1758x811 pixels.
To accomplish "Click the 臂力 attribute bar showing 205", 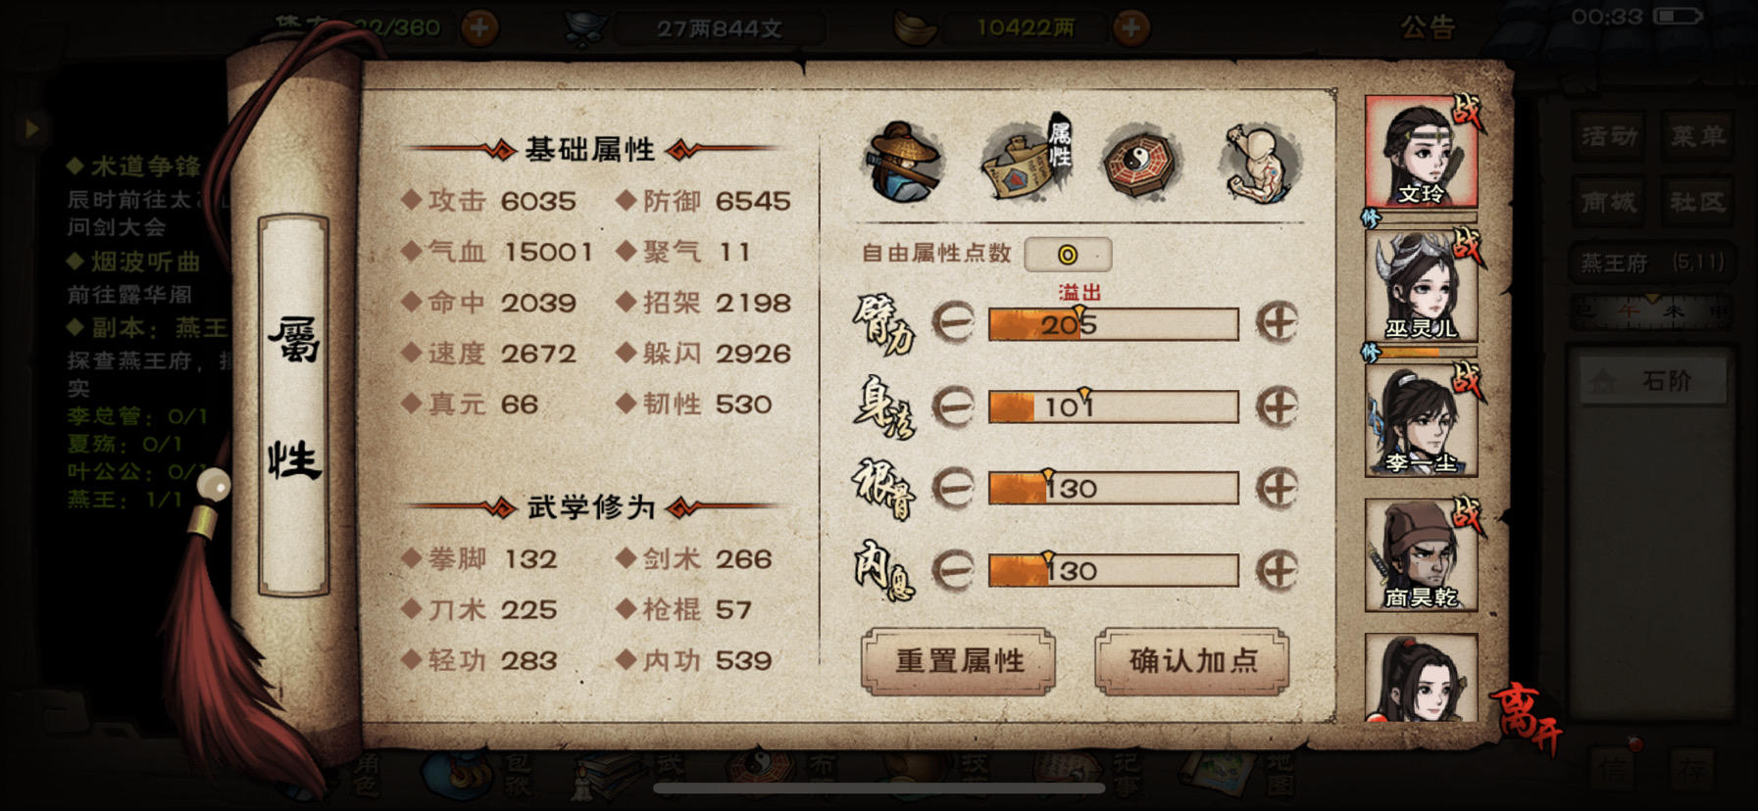I will click(1113, 324).
